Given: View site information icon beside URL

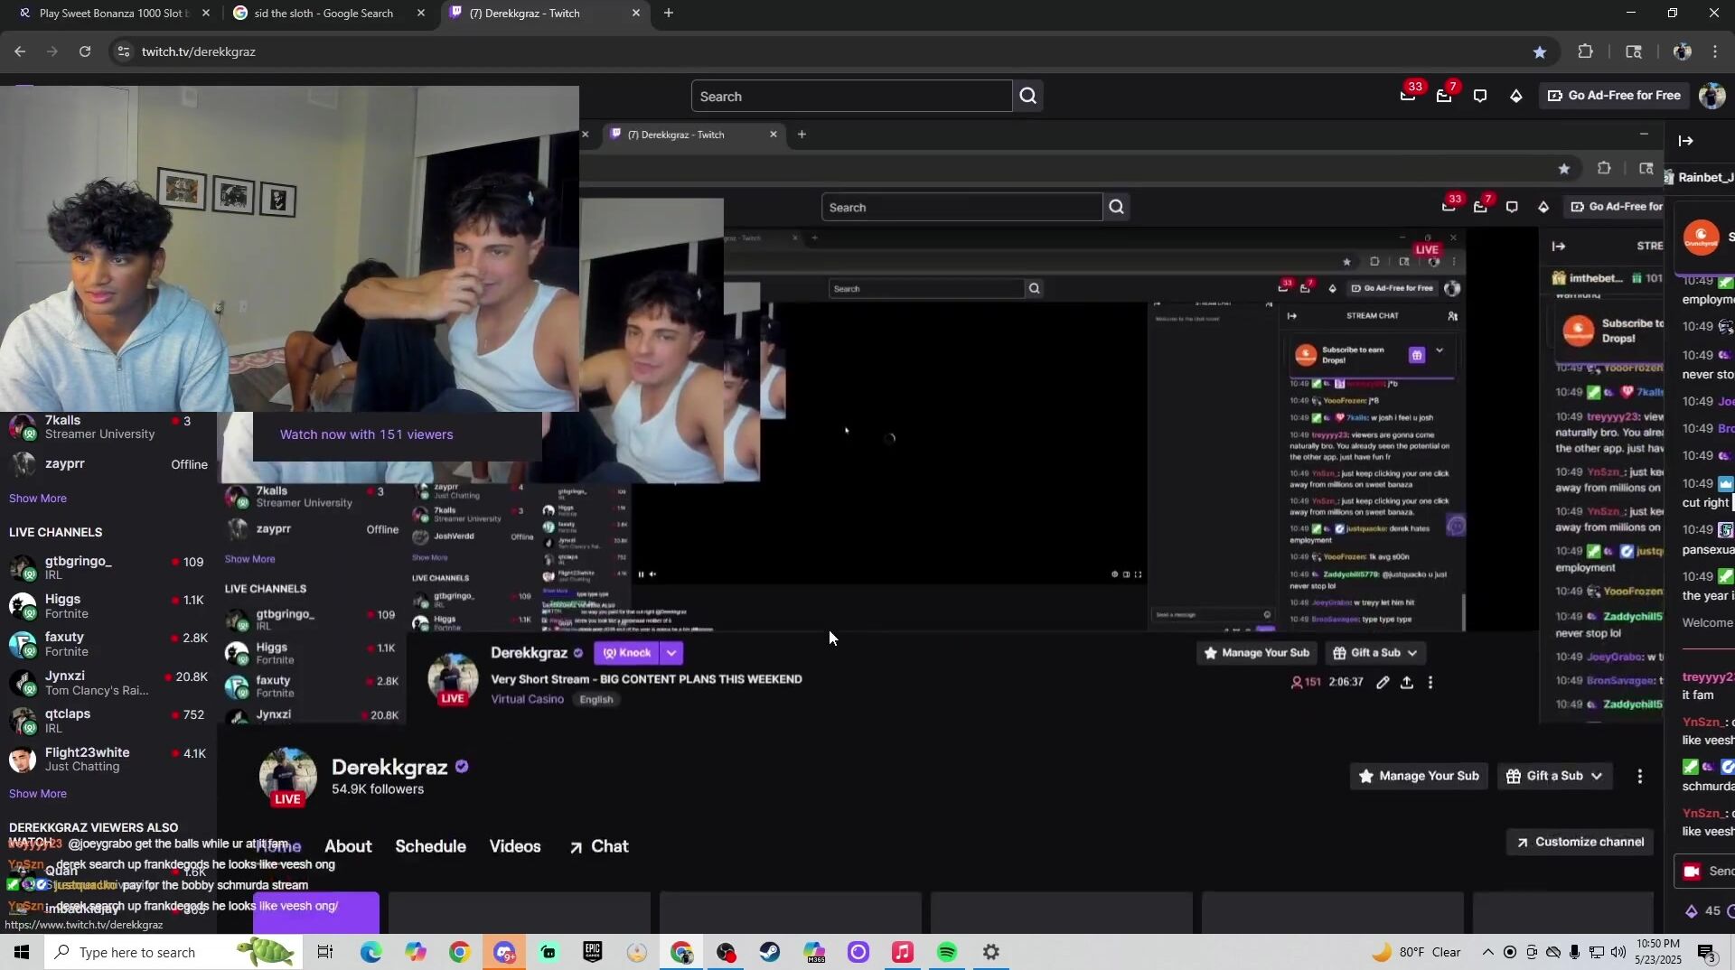Looking at the screenshot, I should click(124, 51).
